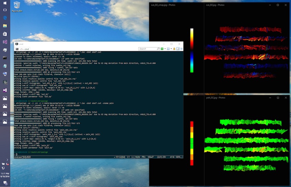Click the red-blue swath map in out_DZ.jpg
This screenshot has height=187, width=291.
click(x=247, y=53)
